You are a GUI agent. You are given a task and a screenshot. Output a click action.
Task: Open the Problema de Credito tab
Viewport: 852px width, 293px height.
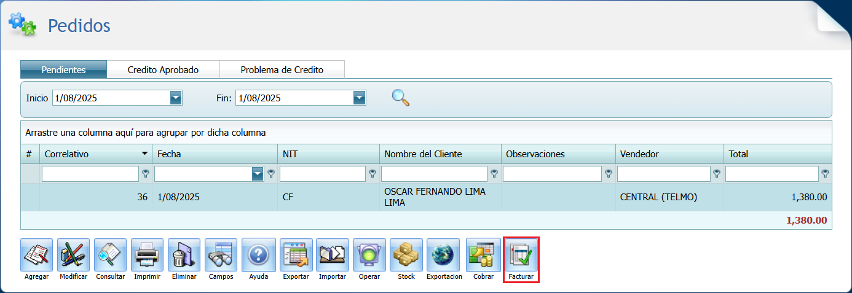point(282,69)
